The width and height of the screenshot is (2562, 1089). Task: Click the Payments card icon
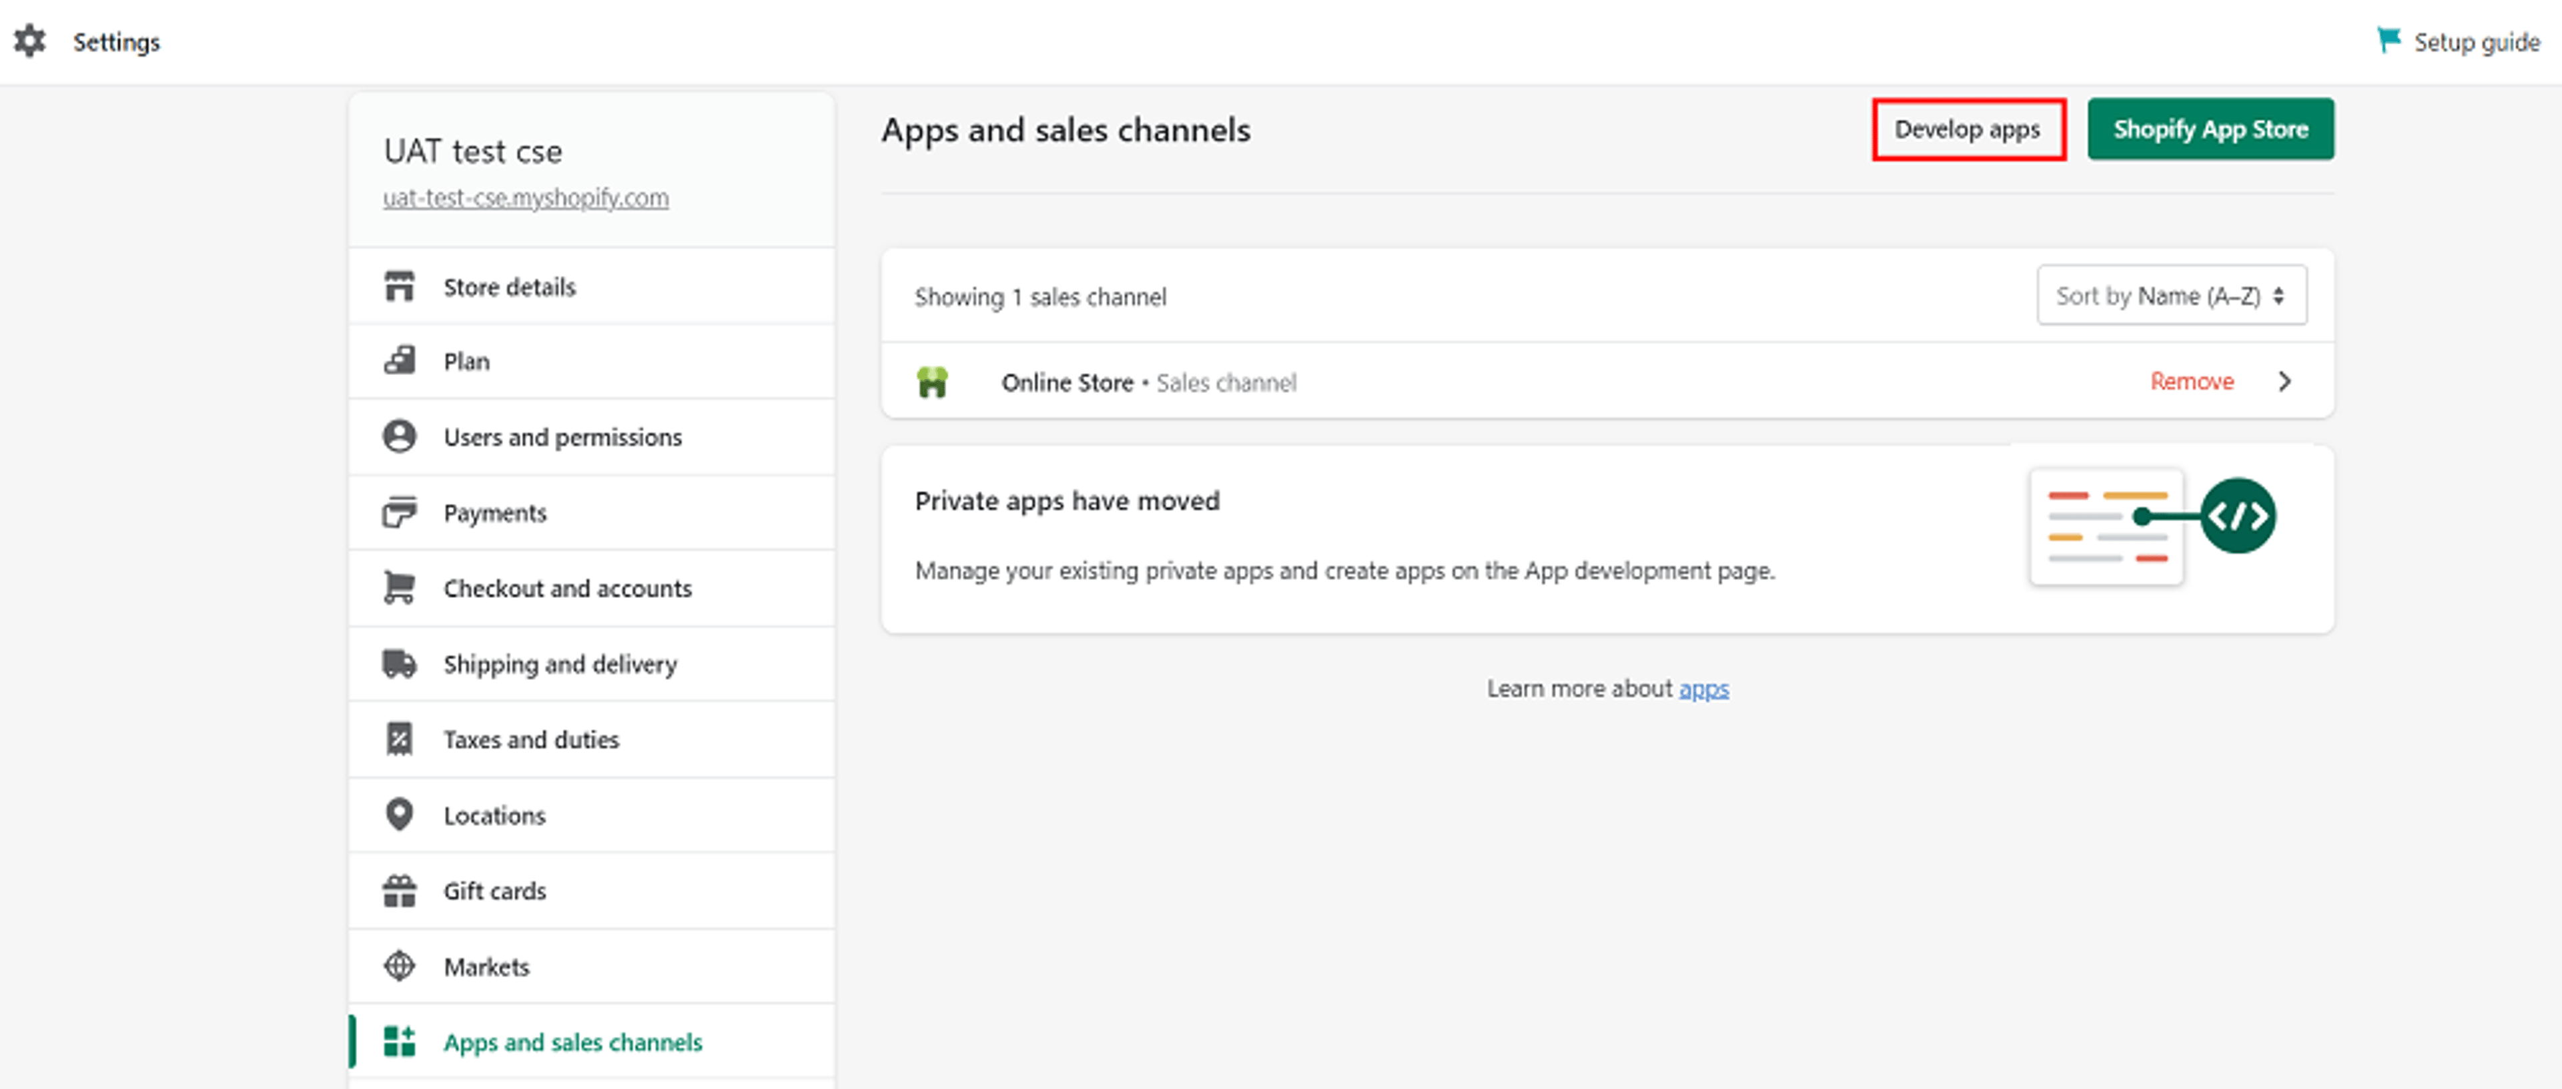click(400, 512)
